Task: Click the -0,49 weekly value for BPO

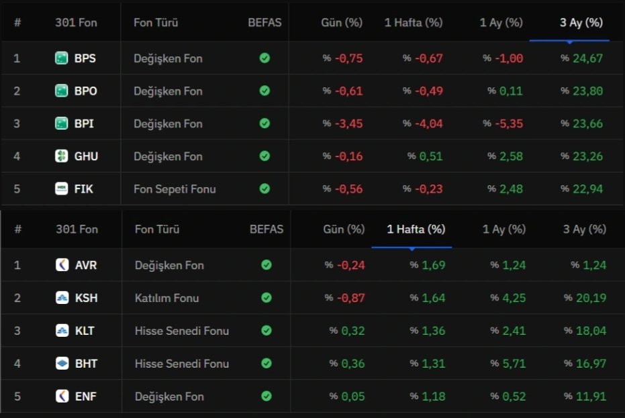Action: click(x=429, y=91)
